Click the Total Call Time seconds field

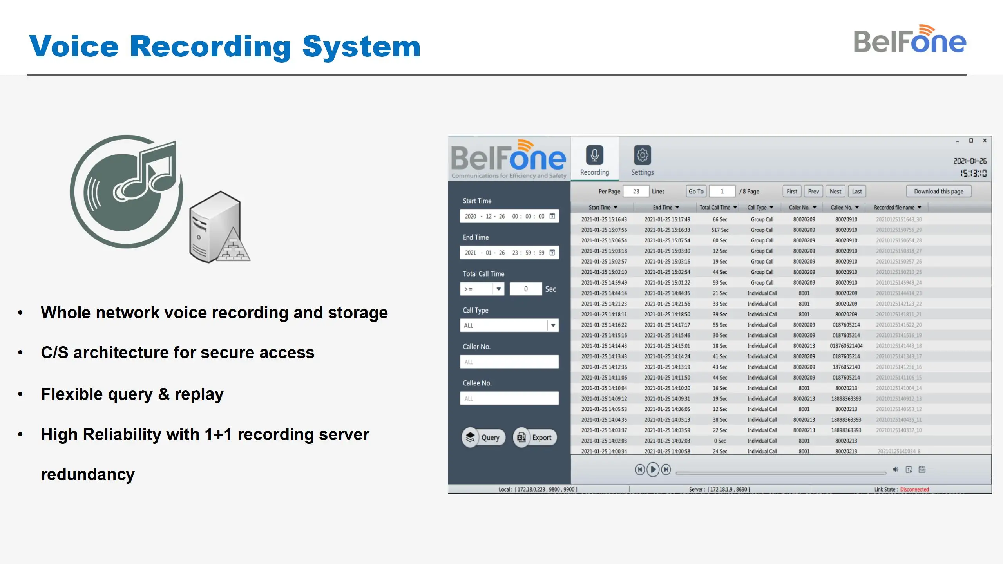[526, 289]
